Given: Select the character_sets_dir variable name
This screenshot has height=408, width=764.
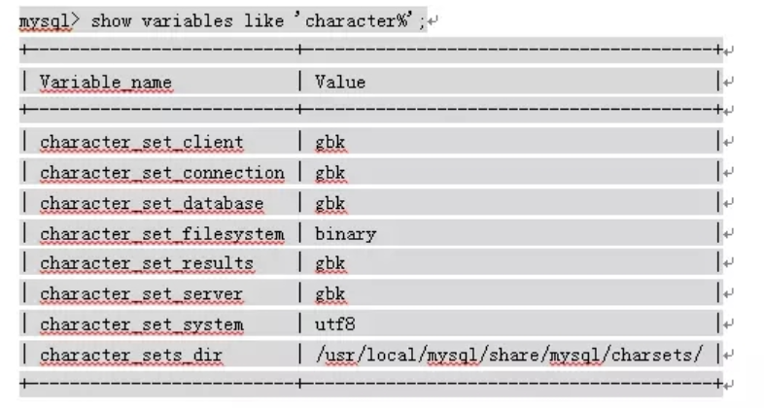Looking at the screenshot, I should [x=131, y=355].
